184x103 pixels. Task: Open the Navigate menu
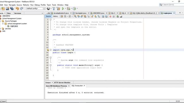12,5
